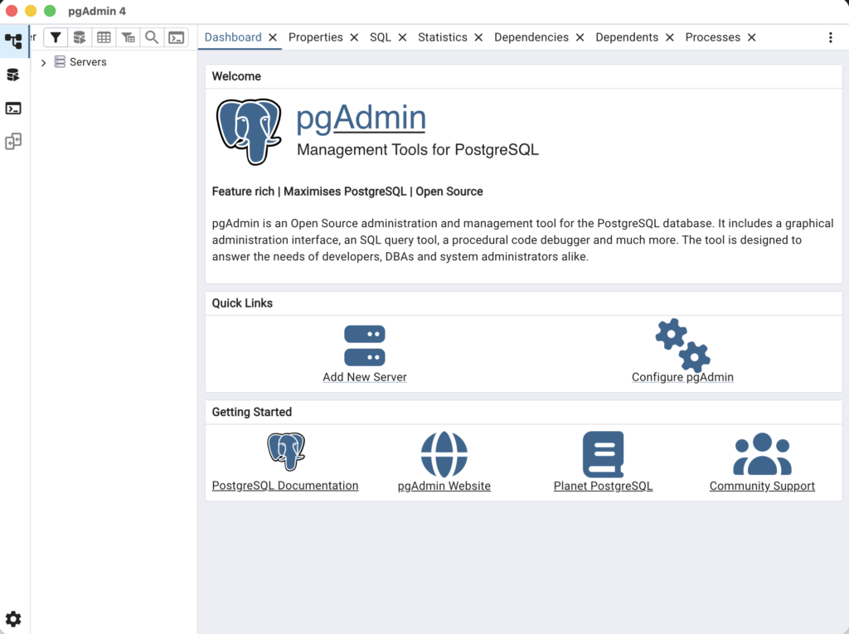849x634 pixels.
Task: Click the settings gear at bottom left
Action: pos(13,619)
